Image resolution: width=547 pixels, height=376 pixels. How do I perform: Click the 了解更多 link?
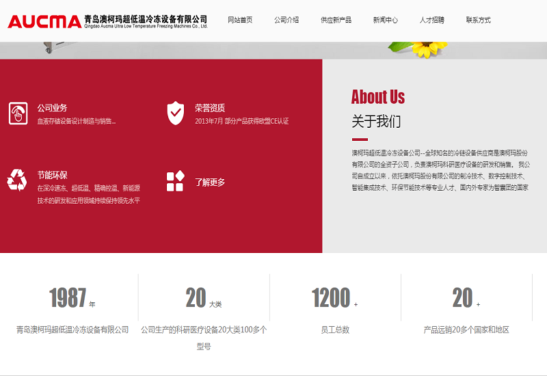210,182
